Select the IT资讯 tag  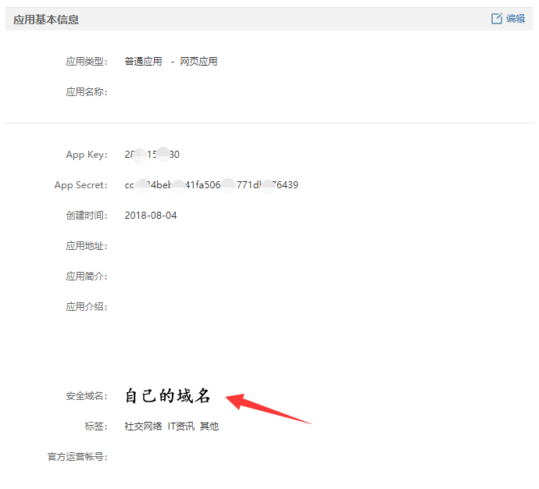(x=180, y=427)
